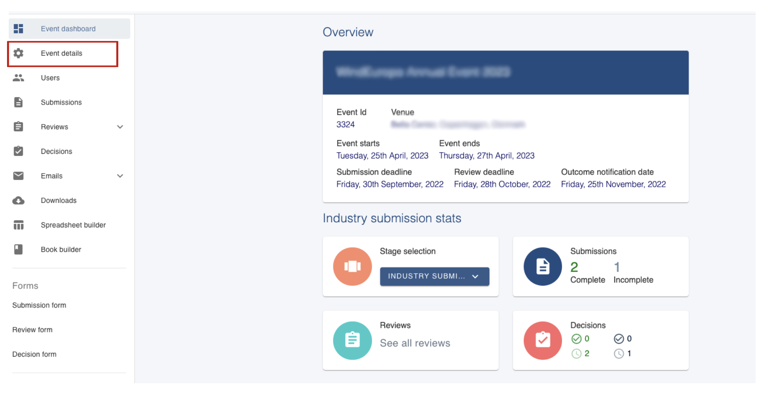Click the Reviews card title
Image resolution: width=766 pixels, height=396 pixels.
point(395,325)
